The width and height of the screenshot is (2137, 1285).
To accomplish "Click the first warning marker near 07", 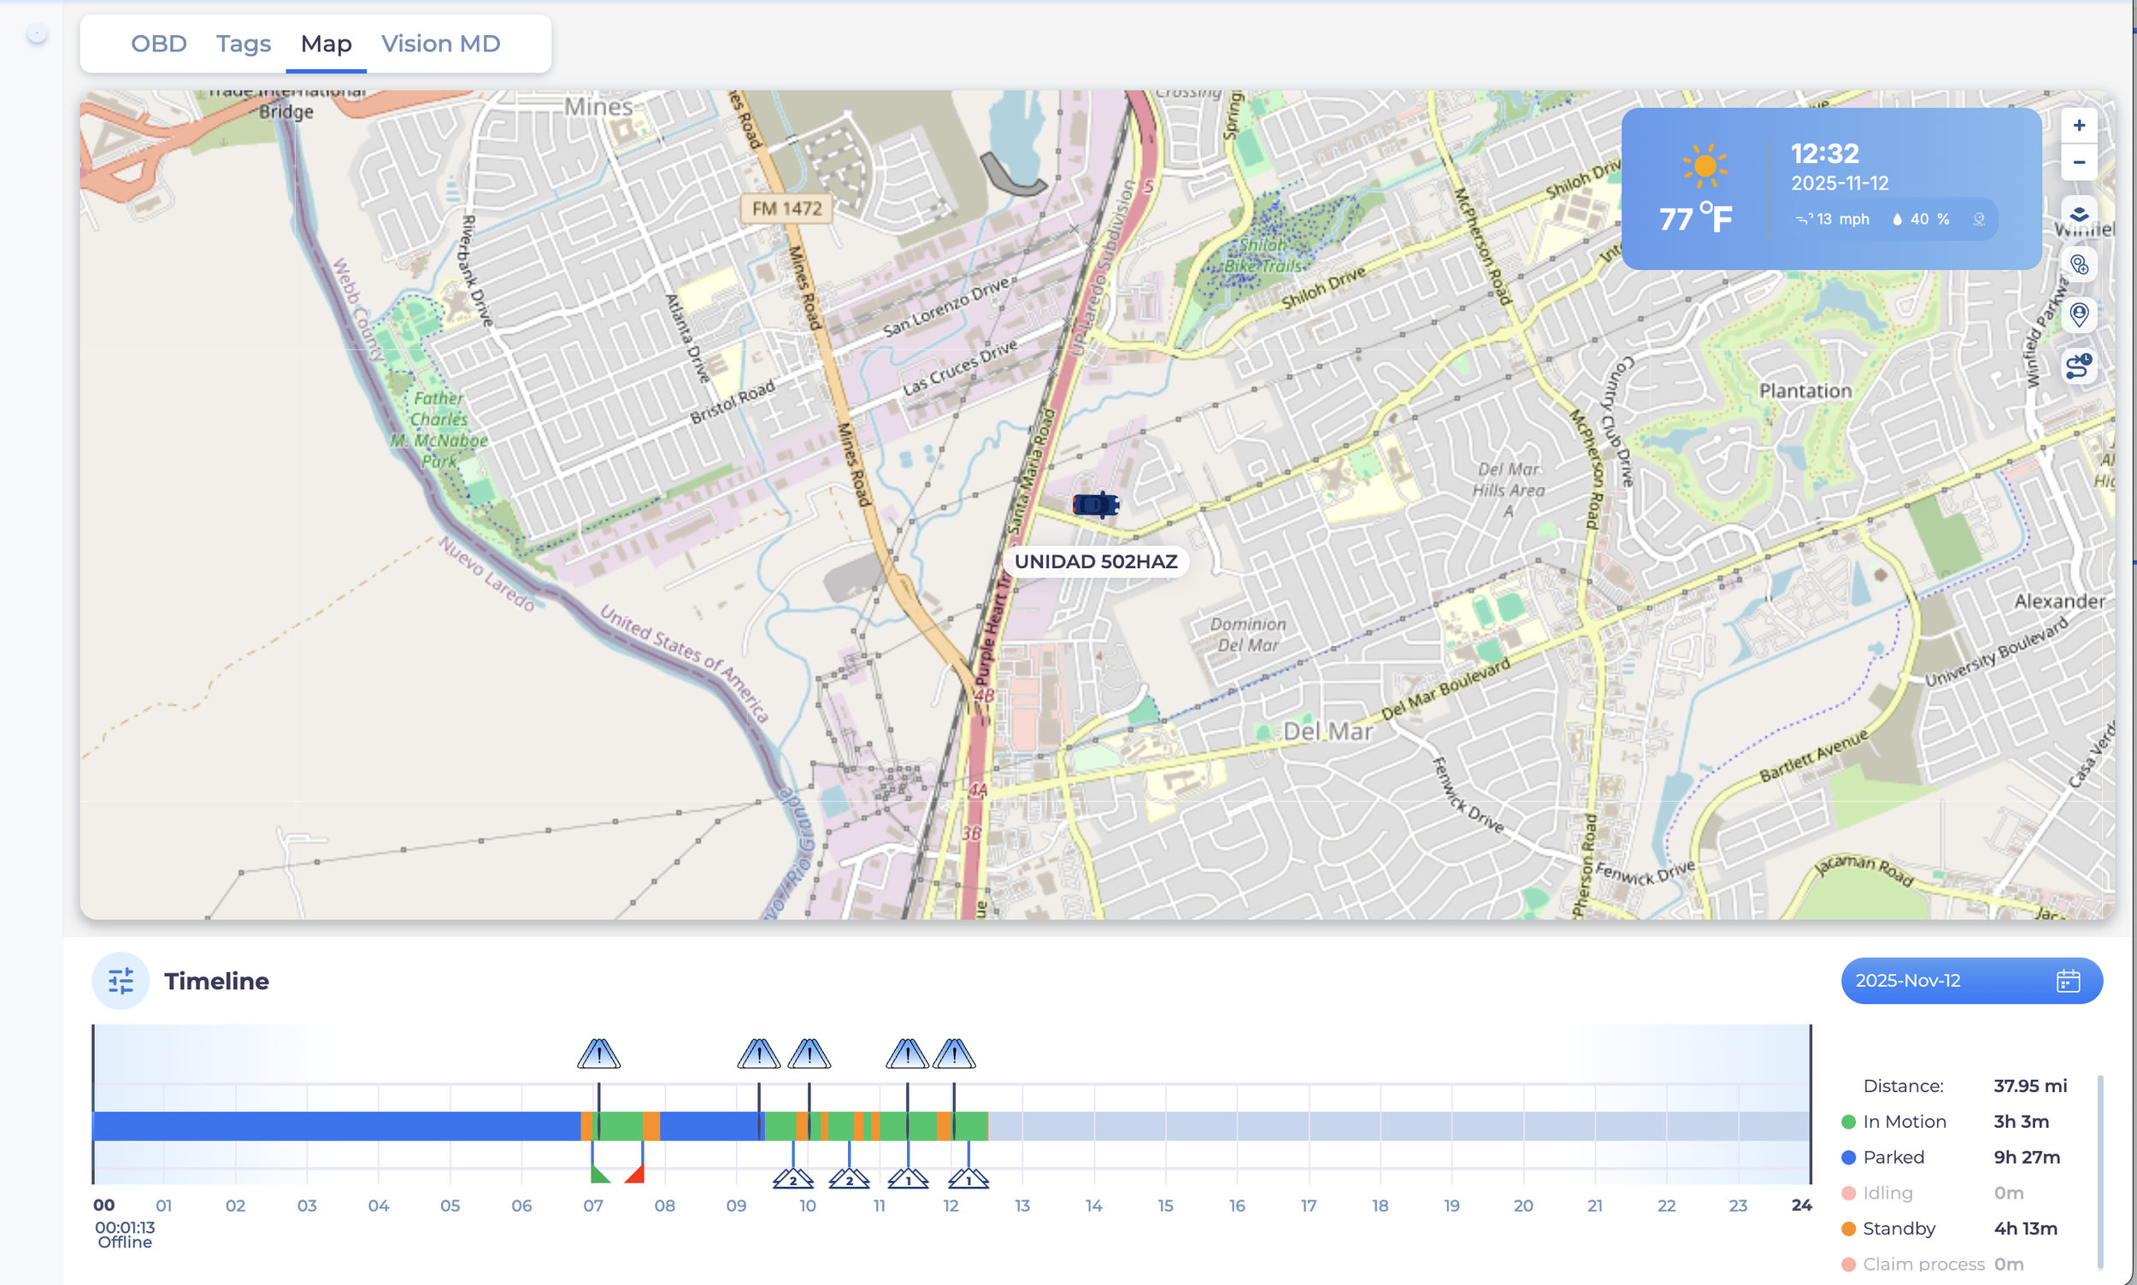I will point(598,1053).
